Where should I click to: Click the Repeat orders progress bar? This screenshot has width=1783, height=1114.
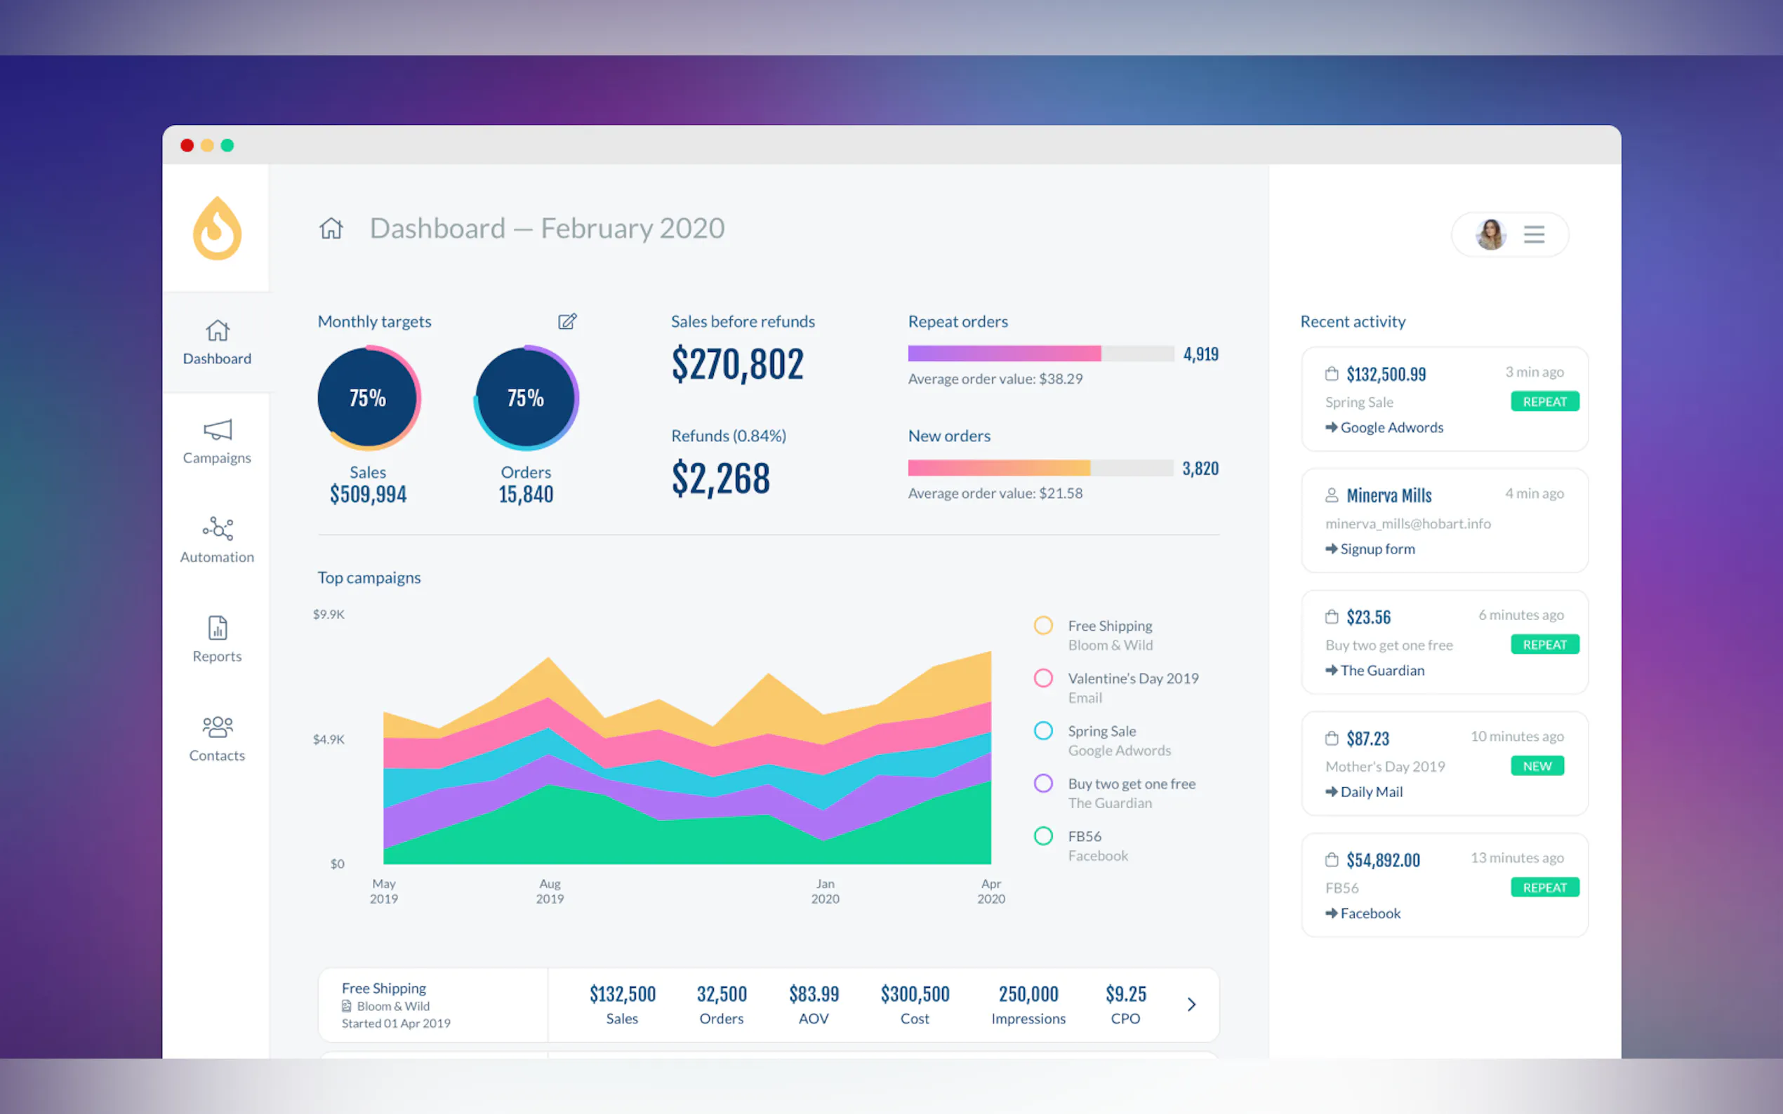pos(1040,354)
